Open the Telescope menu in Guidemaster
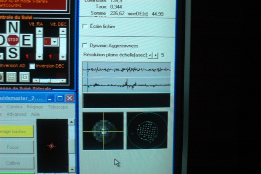Image resolution: width=261 pixels, height=174 pixels. pos(58,107)
